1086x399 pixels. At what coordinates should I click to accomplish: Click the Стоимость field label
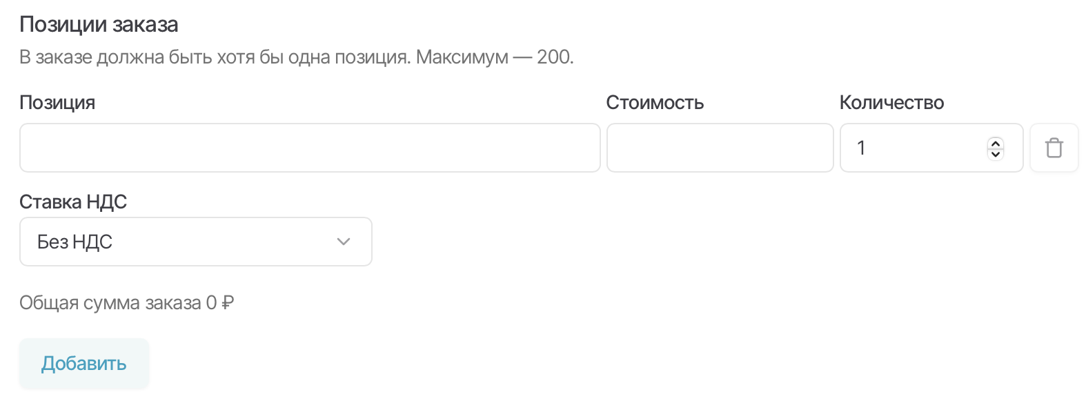pyautogui.click(x=655, y=103)
